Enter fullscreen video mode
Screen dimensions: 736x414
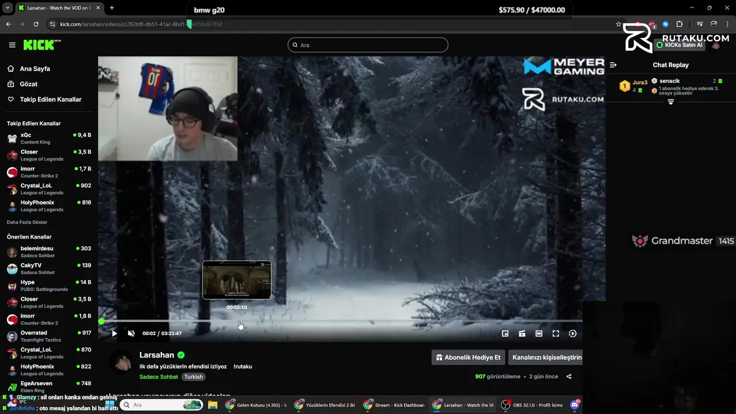click(x=556, y=333)
